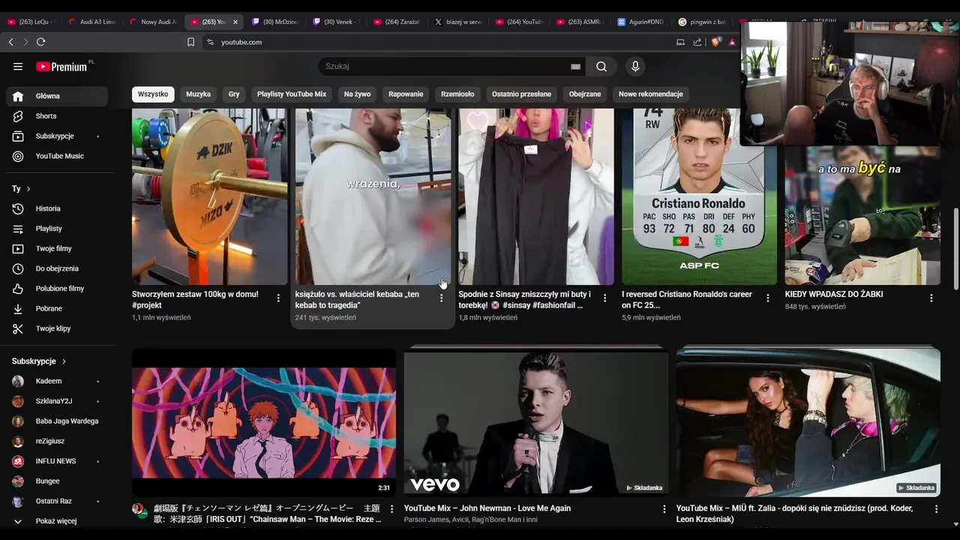Click the Brave Shields lion icon
The height and width of the screenshot is (540, 960).
[x=715, y=42]
